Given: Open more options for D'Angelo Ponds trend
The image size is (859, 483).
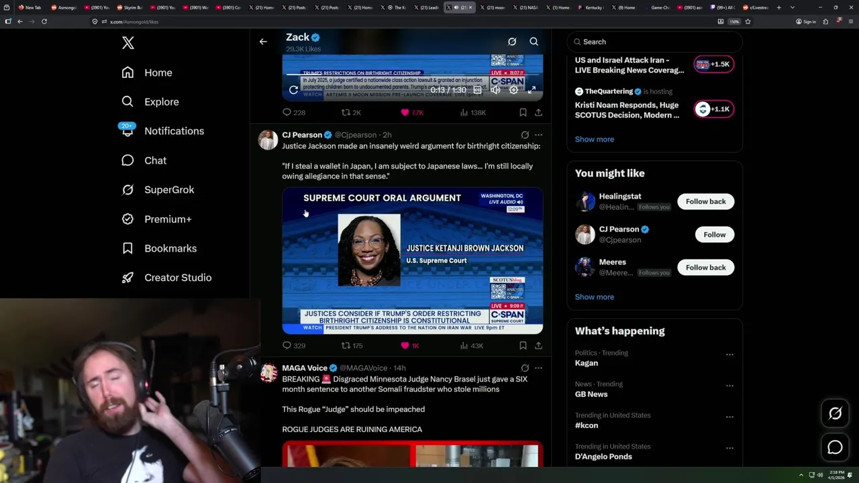Looking at the screenshot, I should pyautogui.click(x=729, y=448).
